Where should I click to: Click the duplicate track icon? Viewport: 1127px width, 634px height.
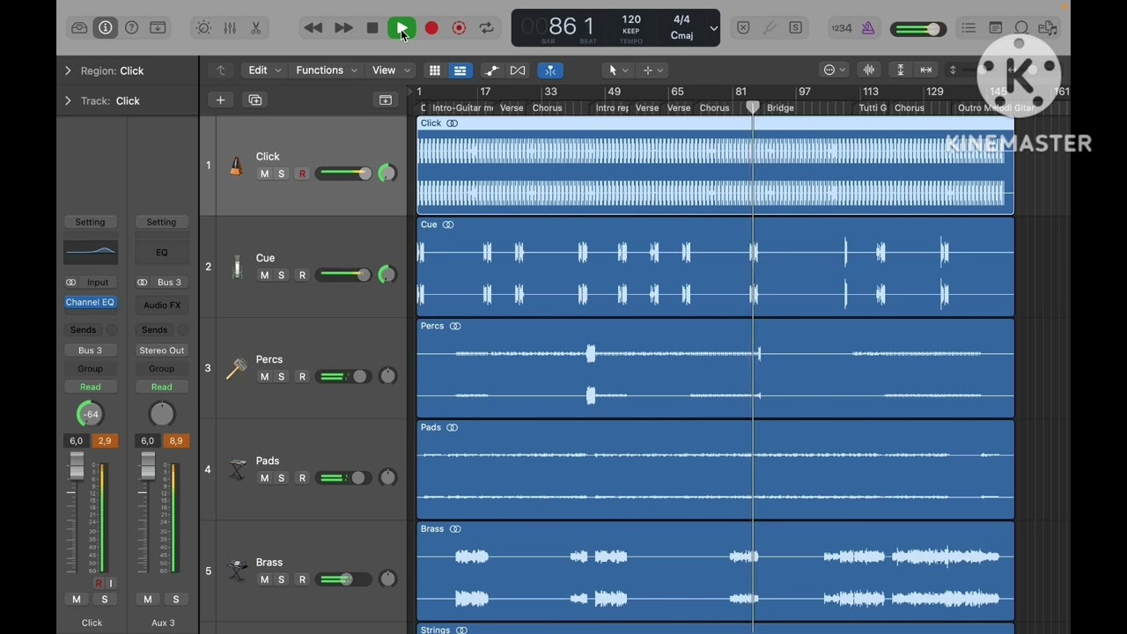255,100
